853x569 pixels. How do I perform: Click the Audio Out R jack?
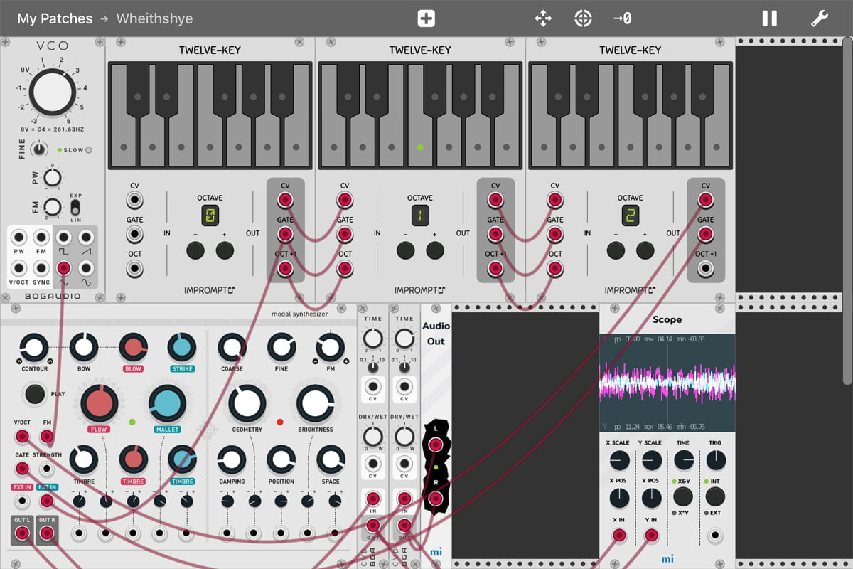point(436,499)
